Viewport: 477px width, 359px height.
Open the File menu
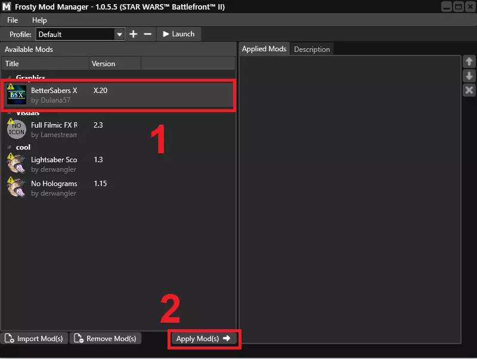(13, 20)
